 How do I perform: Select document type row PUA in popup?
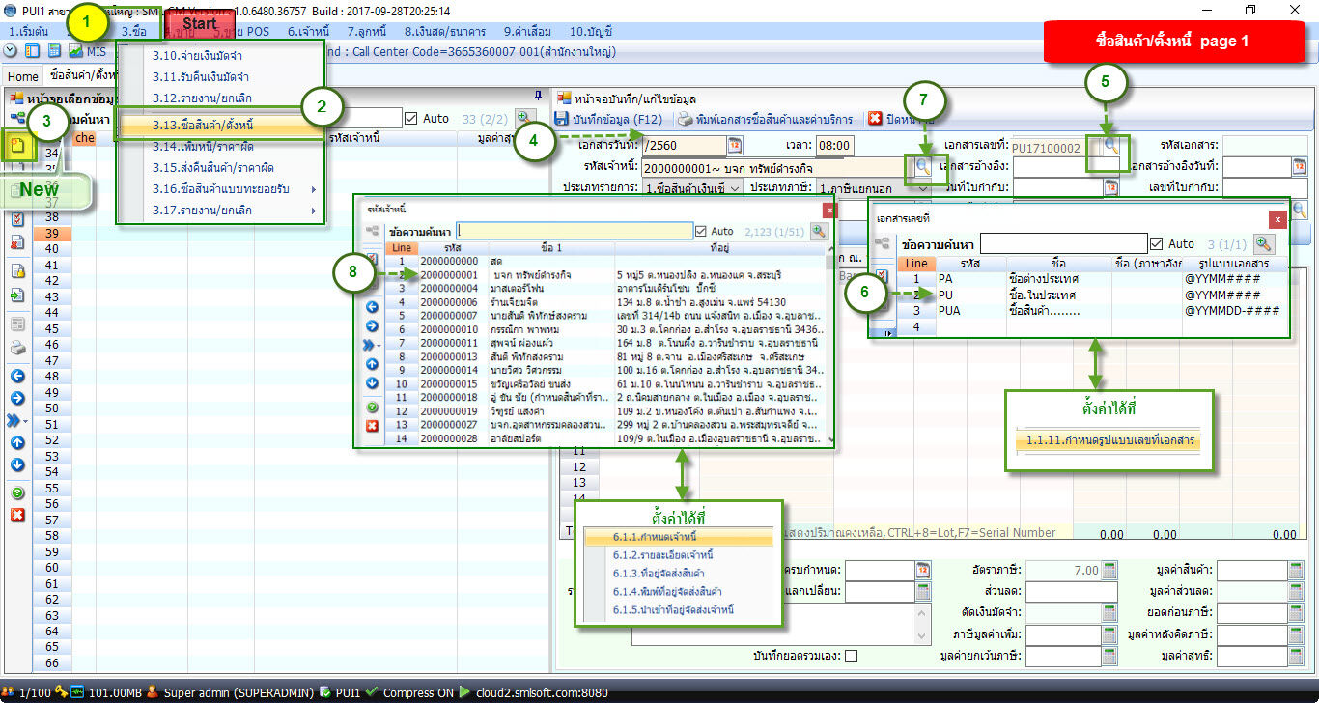point(1092,311)
